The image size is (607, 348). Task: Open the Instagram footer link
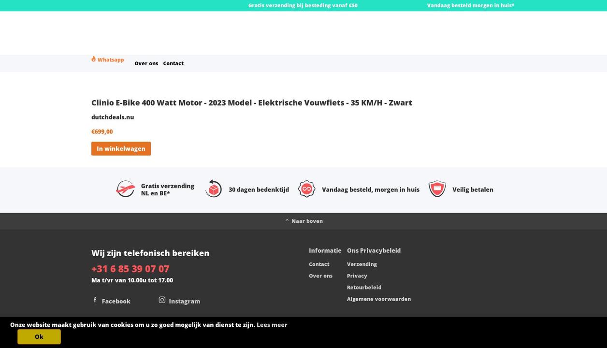184,301
